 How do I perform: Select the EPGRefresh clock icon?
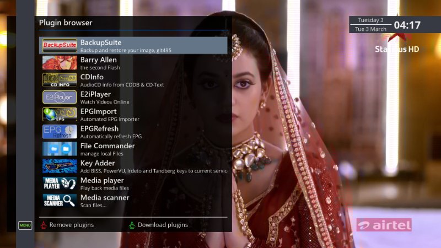click(x=60, y=132)
